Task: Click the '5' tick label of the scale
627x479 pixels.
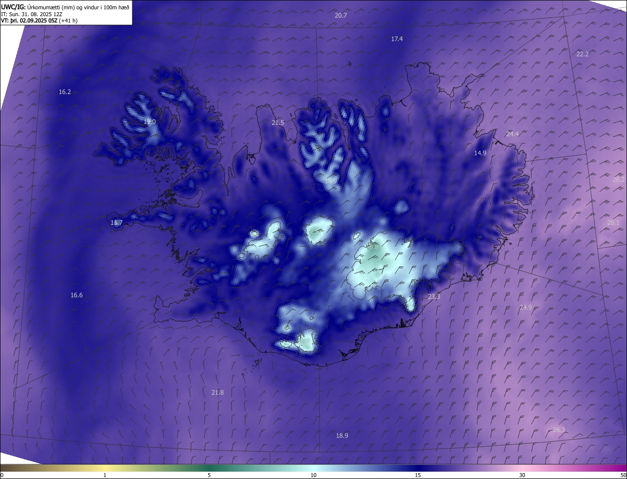Action: (x=209, y=475)
